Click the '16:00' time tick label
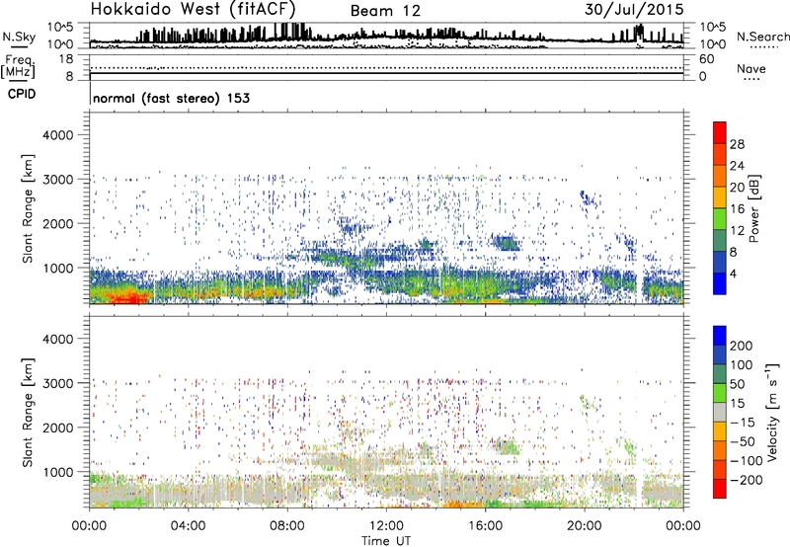Screen dimensions: 790x547 tap(485, 526)
